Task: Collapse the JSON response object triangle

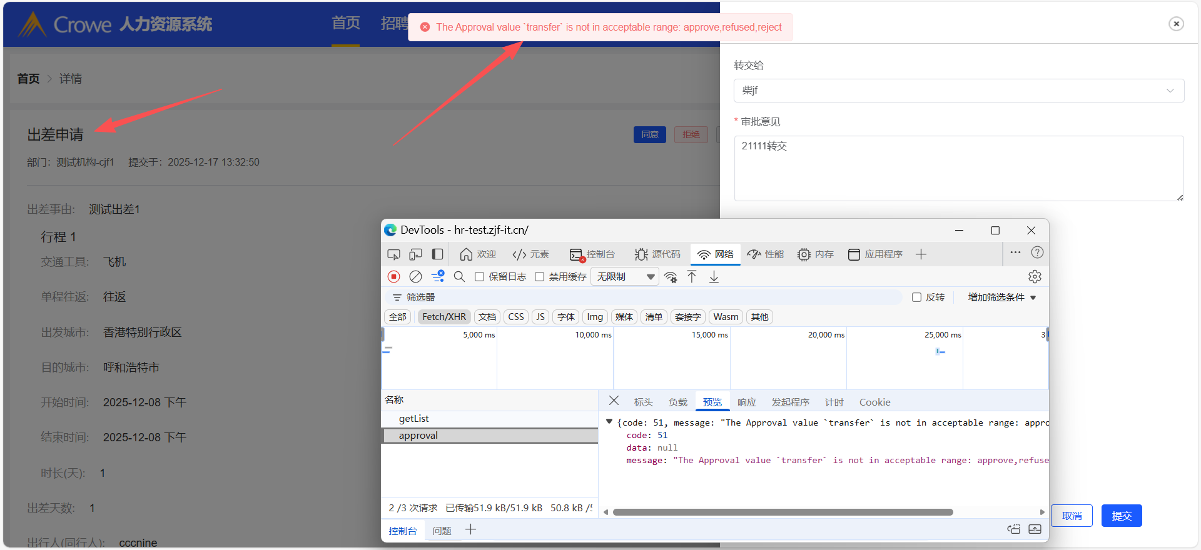Action: [609, 422]
